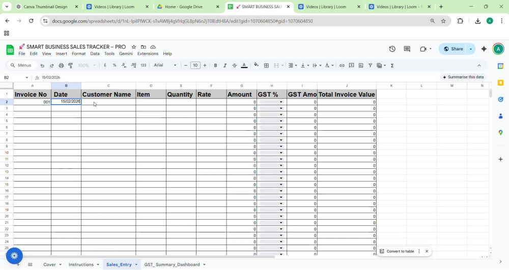Increase font size with plus button

point(205,66)
